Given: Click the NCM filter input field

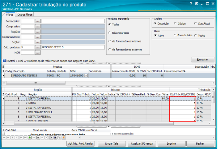Looking at the screenshot, I should [28, 53].
